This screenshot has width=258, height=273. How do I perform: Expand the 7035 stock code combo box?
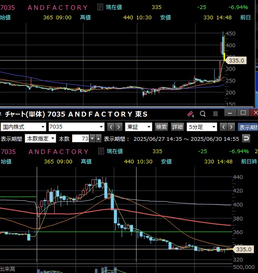point(76,127)
